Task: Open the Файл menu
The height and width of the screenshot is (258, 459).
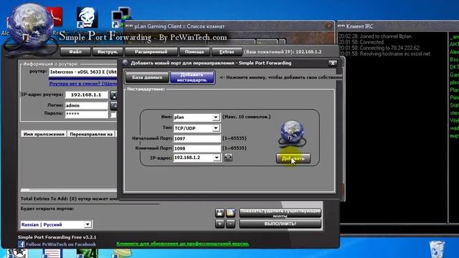Action: click(75, 52)
